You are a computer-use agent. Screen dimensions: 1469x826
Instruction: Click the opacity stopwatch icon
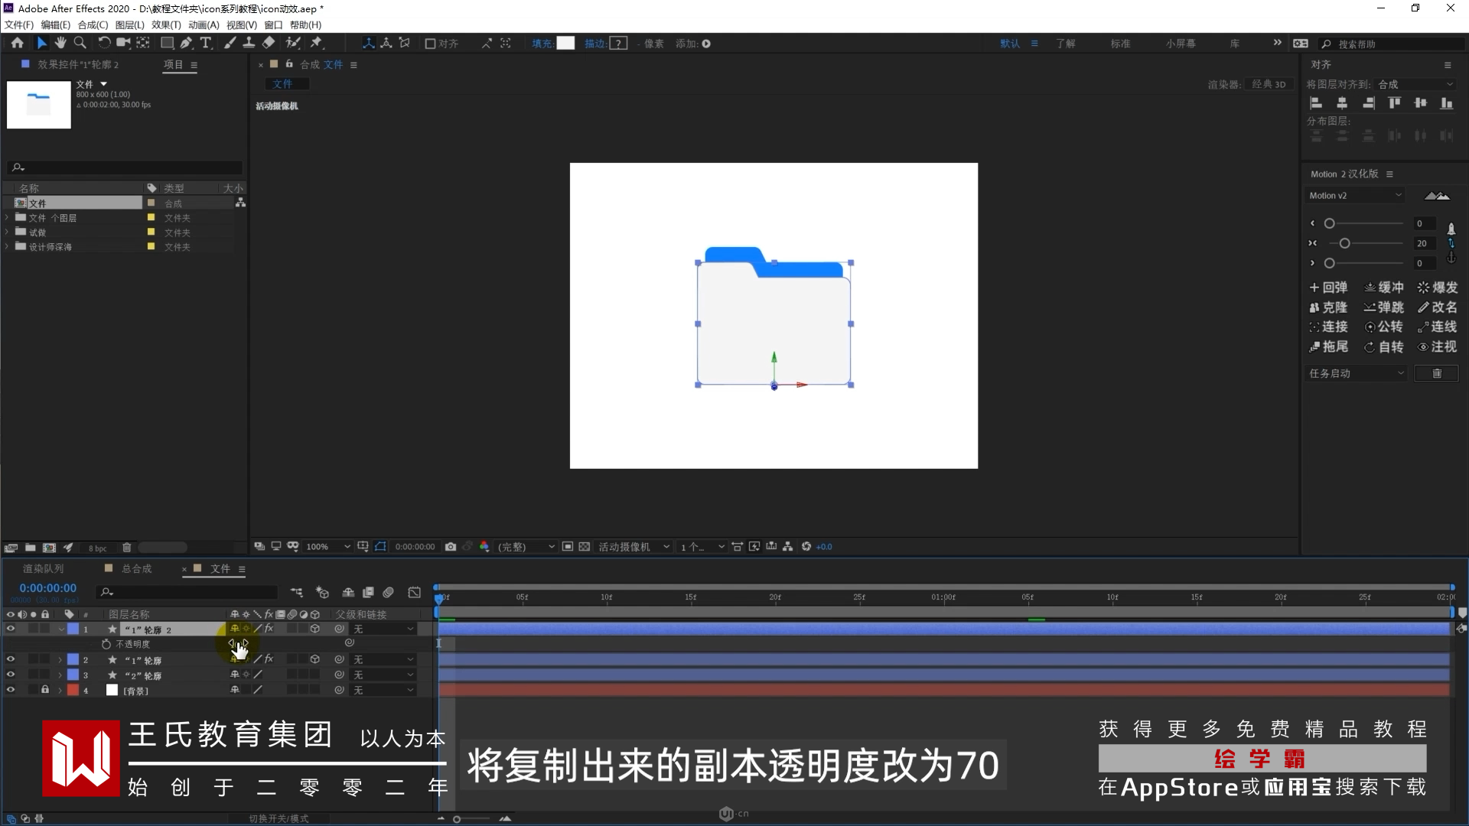pyautogui.click(x=106, y=644)
